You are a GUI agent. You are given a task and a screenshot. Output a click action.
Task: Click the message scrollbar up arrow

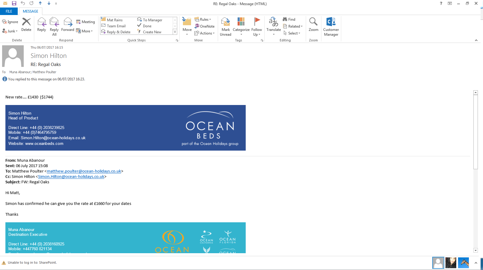(475, 93)
